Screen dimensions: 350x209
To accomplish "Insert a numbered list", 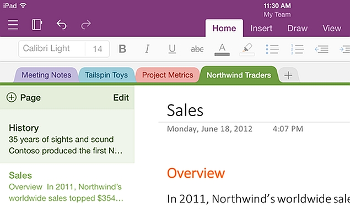I will (297, 49).
